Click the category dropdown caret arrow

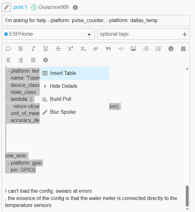(x=89, y=35)
